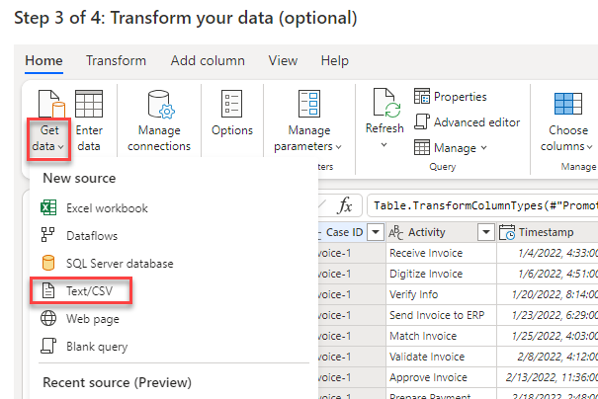Click the Manage parameters icon
This screenshot has width=598, height=399.
tap(309, 104)
